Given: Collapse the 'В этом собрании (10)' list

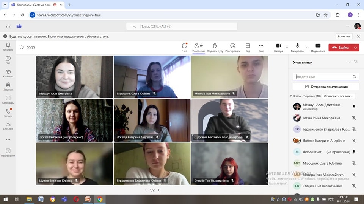Looking at the screenshot, I should pyautogui.click(x=291, y=96).
